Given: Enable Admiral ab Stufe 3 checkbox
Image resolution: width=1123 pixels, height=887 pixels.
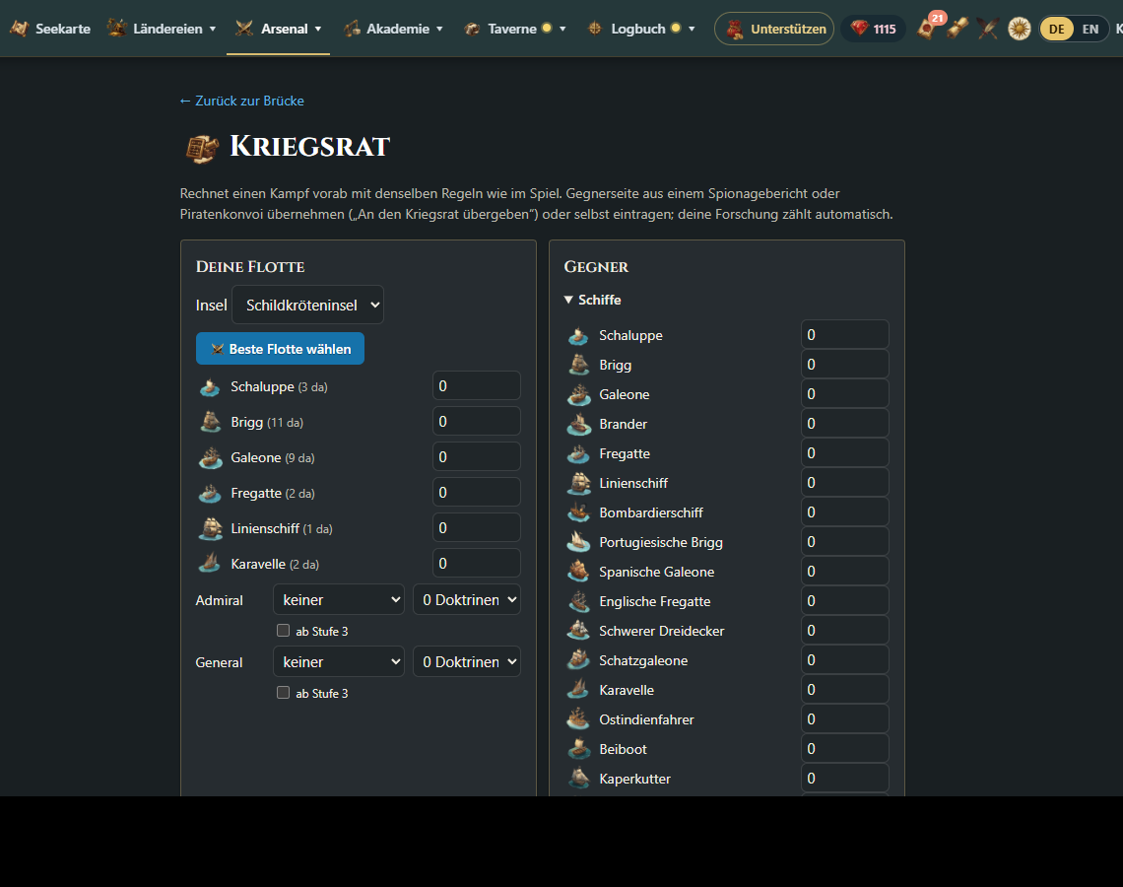Looking at the screenshot, I should (283, 631).
